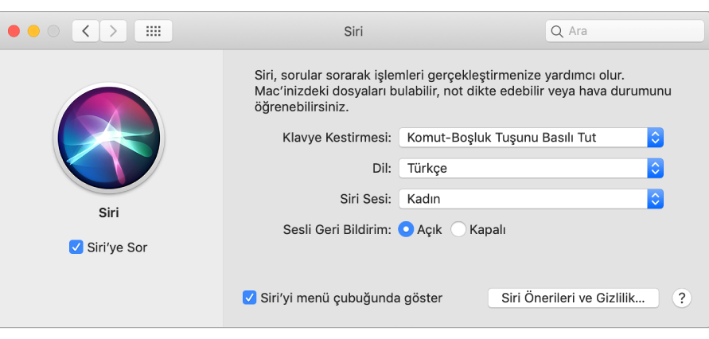709x339 pixels.
Task: Close the window with the red button
Action: (14, 31)
